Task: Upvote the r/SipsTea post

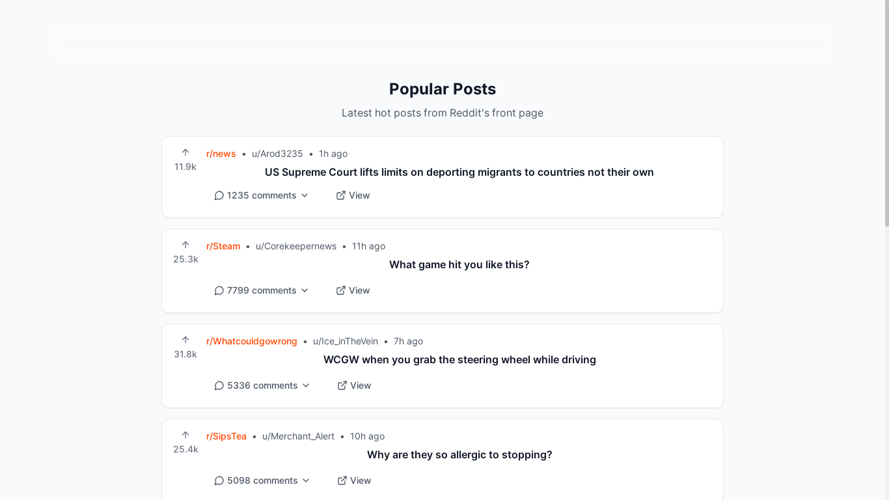Action: [x=185, y=435]
